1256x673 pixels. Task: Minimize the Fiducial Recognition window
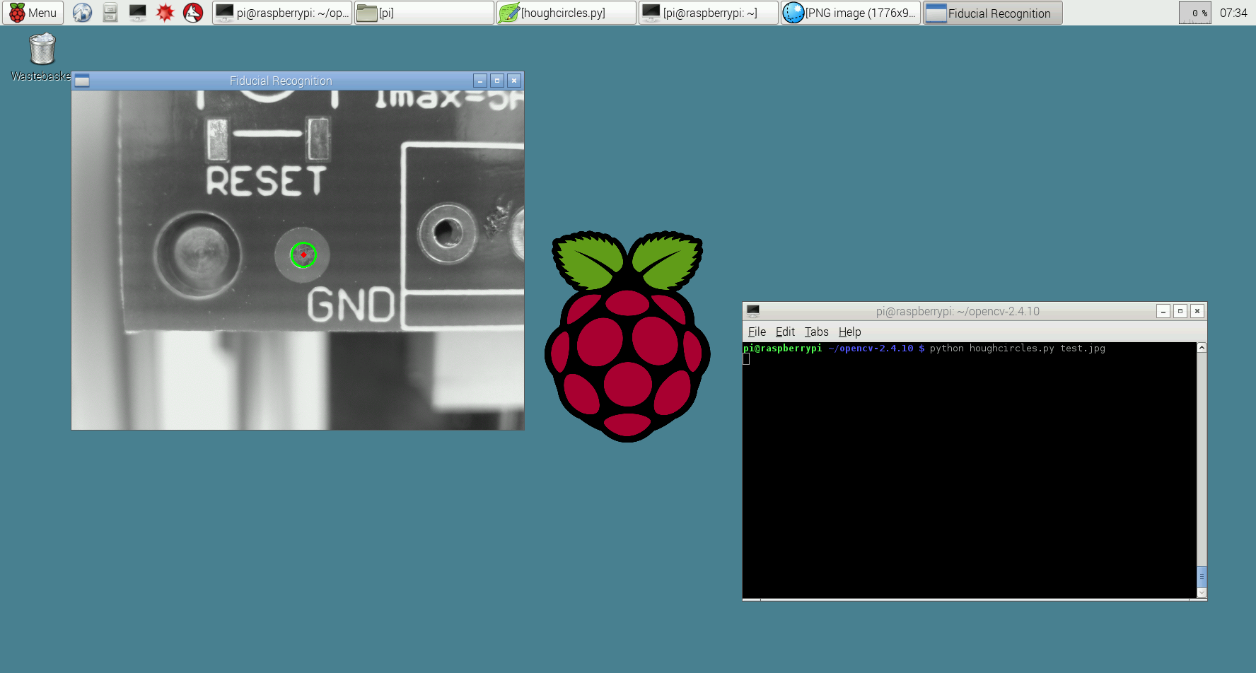click(480, 81)
